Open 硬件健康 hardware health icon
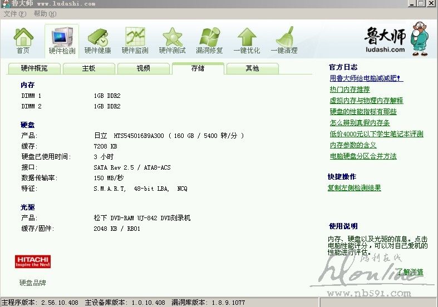This screenshot has width=438, height=307. click(97, 41)
